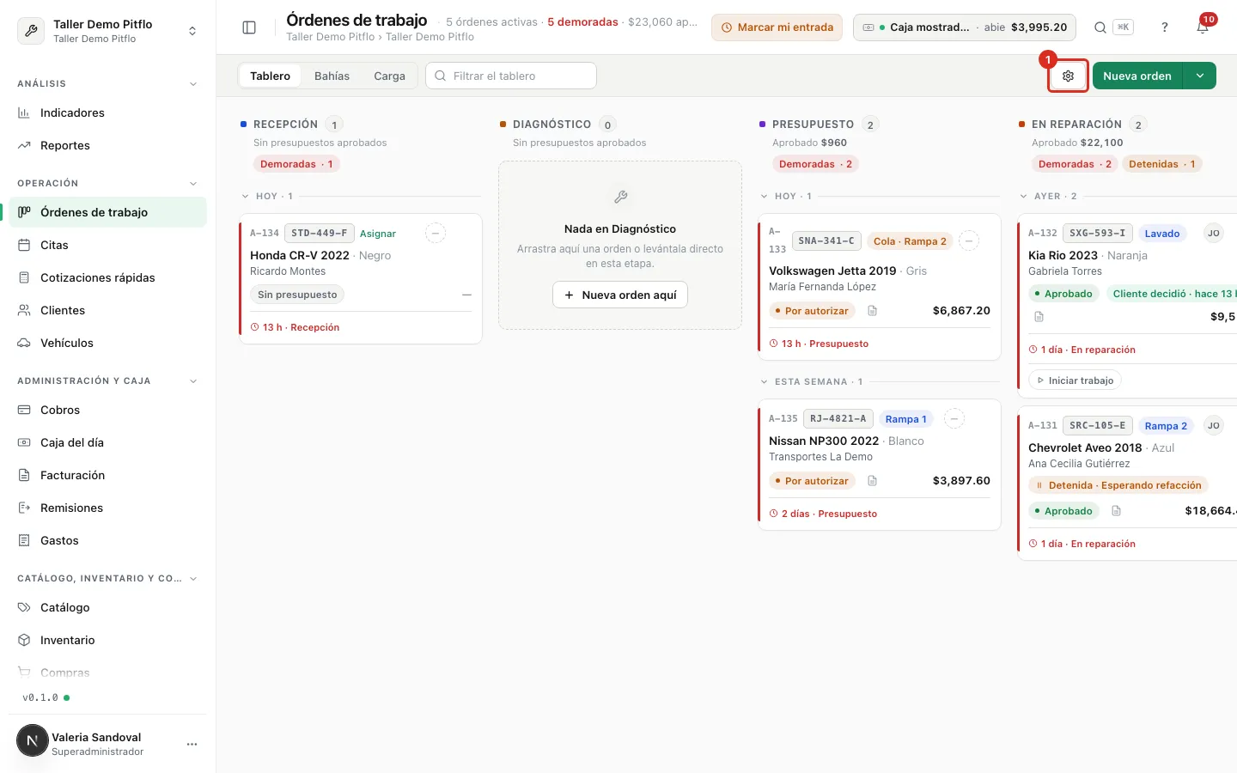Image resolution: width=1237 pixels, height=773 pixels.
Task: Click the Filtrar el tablero field
Action: [511, 76]
